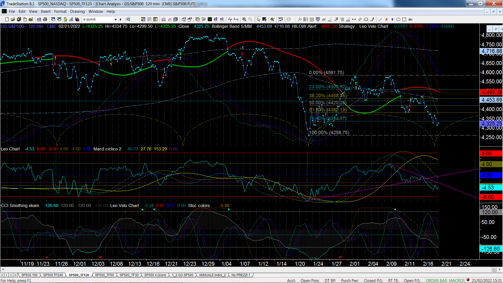Switch to the SP500 4 Giorni tab
Screen dimensions: 503x283
point(155,275)
